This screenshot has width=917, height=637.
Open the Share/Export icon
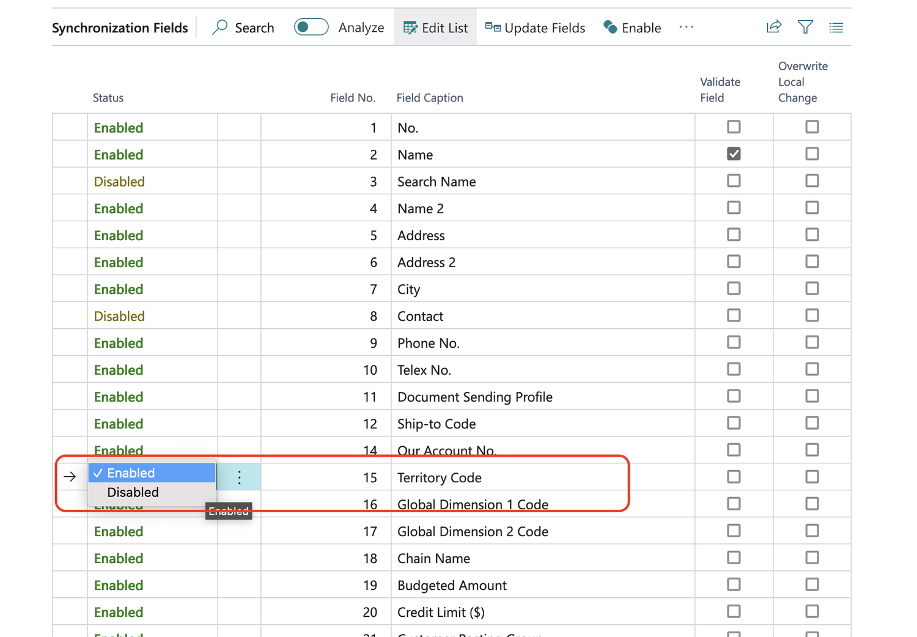[x=774, y=26]
